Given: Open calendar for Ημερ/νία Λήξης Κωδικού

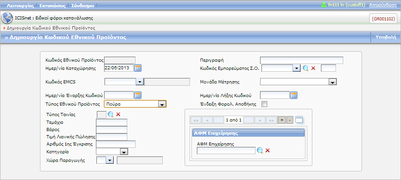Looking at the screenshot, I should pos(294,95).
